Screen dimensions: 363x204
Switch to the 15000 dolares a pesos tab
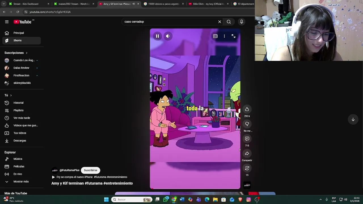(164, 4)
